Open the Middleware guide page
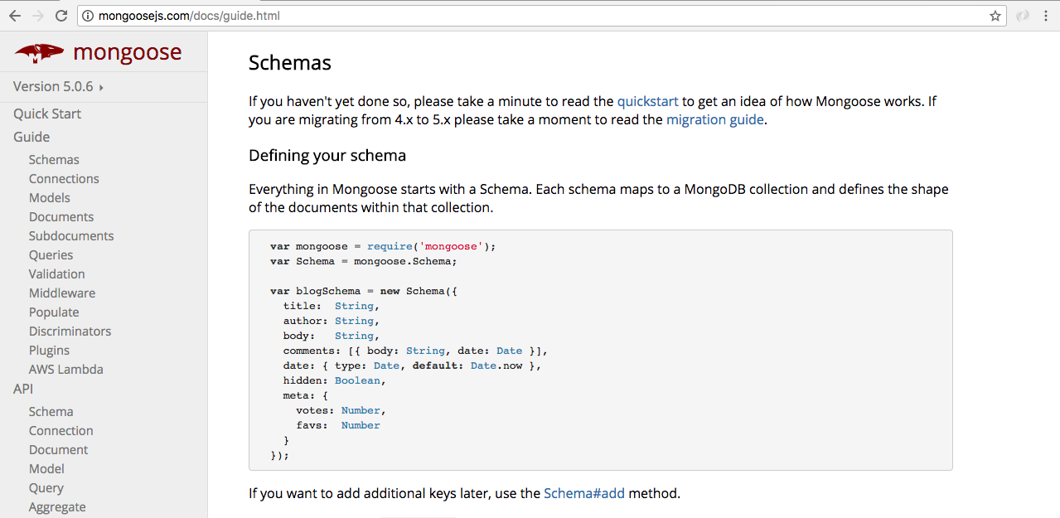The height and width of the screenshot is (518, 1060). tap(62, 293)
